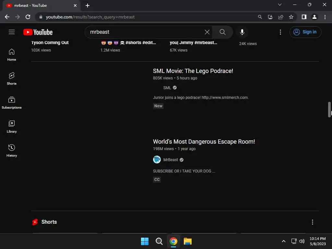View site information via the lock icon
The height and width of the screenshot is (249, 332).
click(x=41, y=17)
